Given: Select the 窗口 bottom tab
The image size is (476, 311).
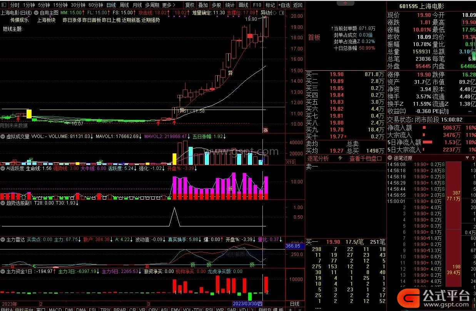Looking at the screenshot, I should click(x=41, y=309).
